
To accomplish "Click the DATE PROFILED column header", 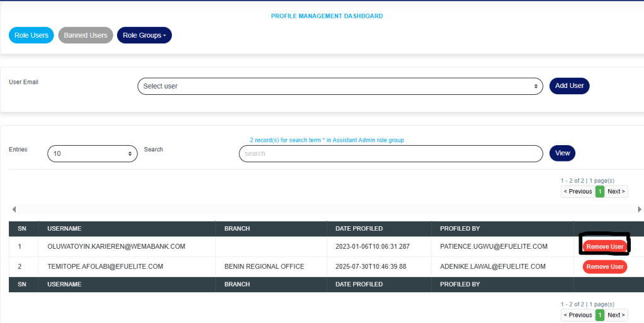I will [x=359, y=229].
